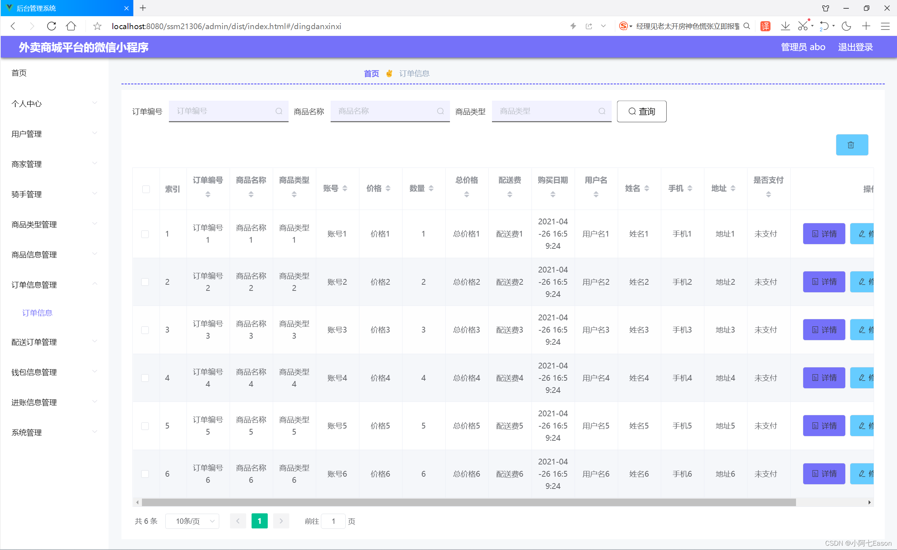The width and height of the screenshot is (897, 550).
Task: Expand the 商品信息管理 sidebar menu
Action: click(54, 255)
